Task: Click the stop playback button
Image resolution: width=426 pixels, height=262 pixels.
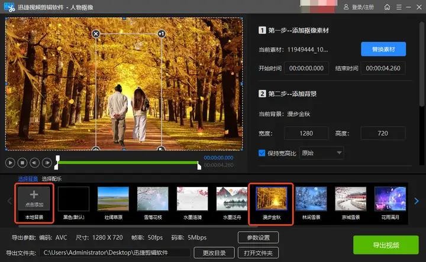Action: (22, 162)
